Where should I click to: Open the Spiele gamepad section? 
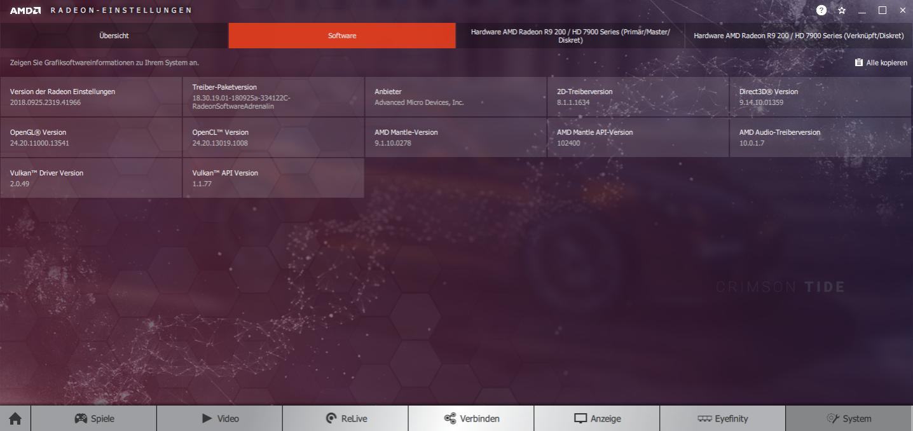pos(94,418)
